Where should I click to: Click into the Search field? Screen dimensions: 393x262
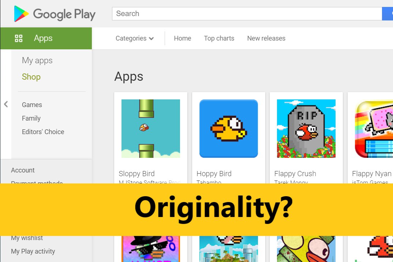(247, 14)
